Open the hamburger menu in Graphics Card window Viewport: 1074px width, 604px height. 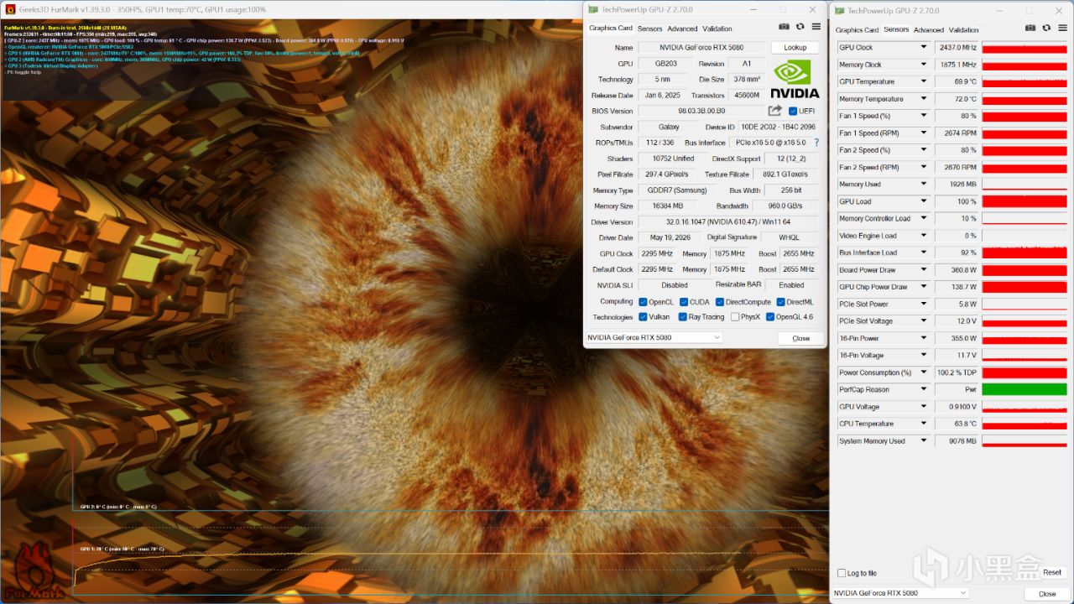click(816, 27)
